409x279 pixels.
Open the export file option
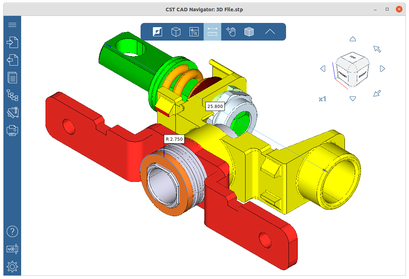tap(12, 60)
